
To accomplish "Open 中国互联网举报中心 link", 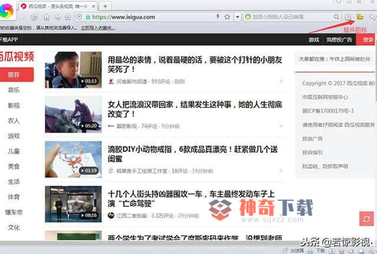I will 325,97.
